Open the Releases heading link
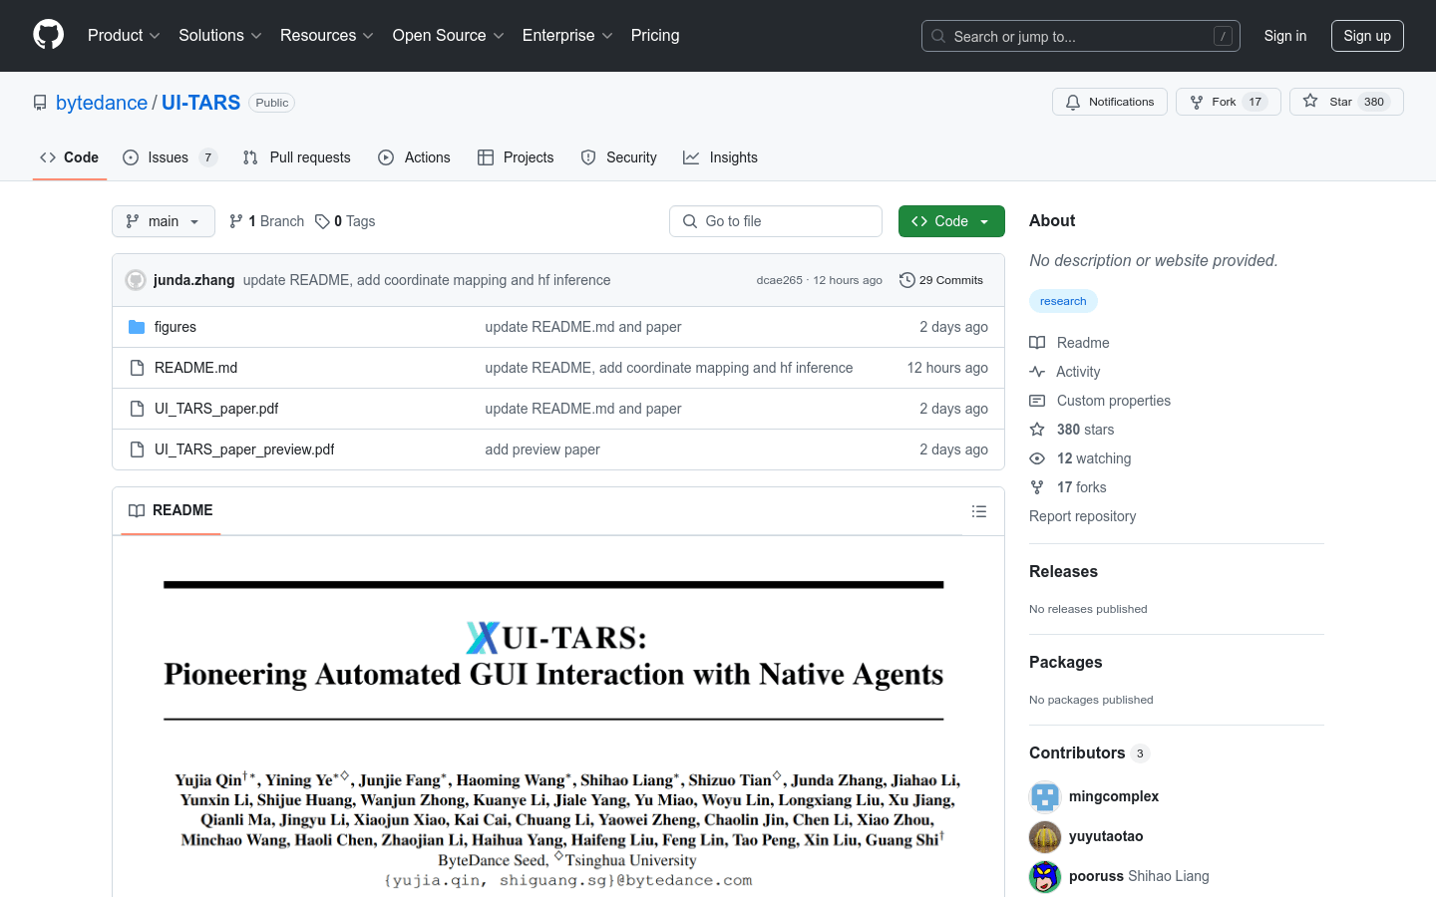 click(x=1063, y=571)
